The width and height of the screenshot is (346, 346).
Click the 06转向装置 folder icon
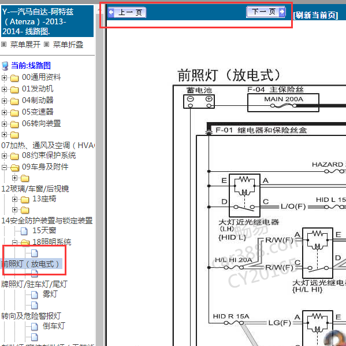click(14, 124)
